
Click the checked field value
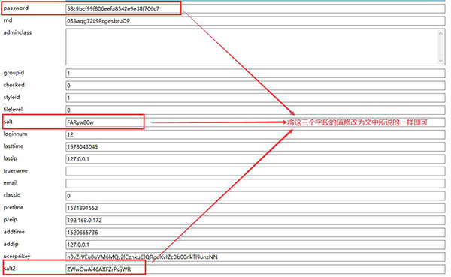256,86
